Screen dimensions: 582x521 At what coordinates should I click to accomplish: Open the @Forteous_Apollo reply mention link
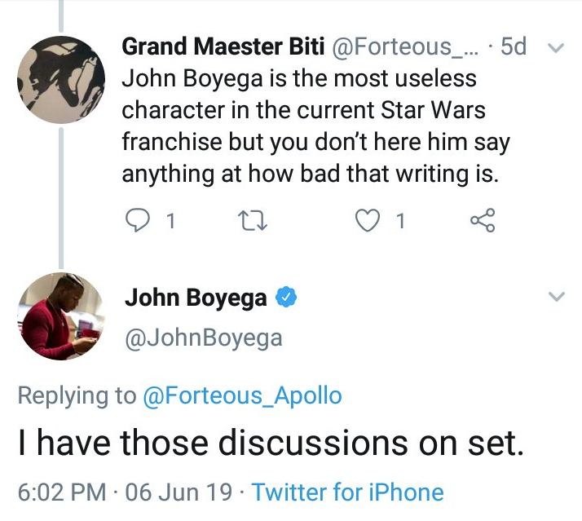tap(242, 396)
